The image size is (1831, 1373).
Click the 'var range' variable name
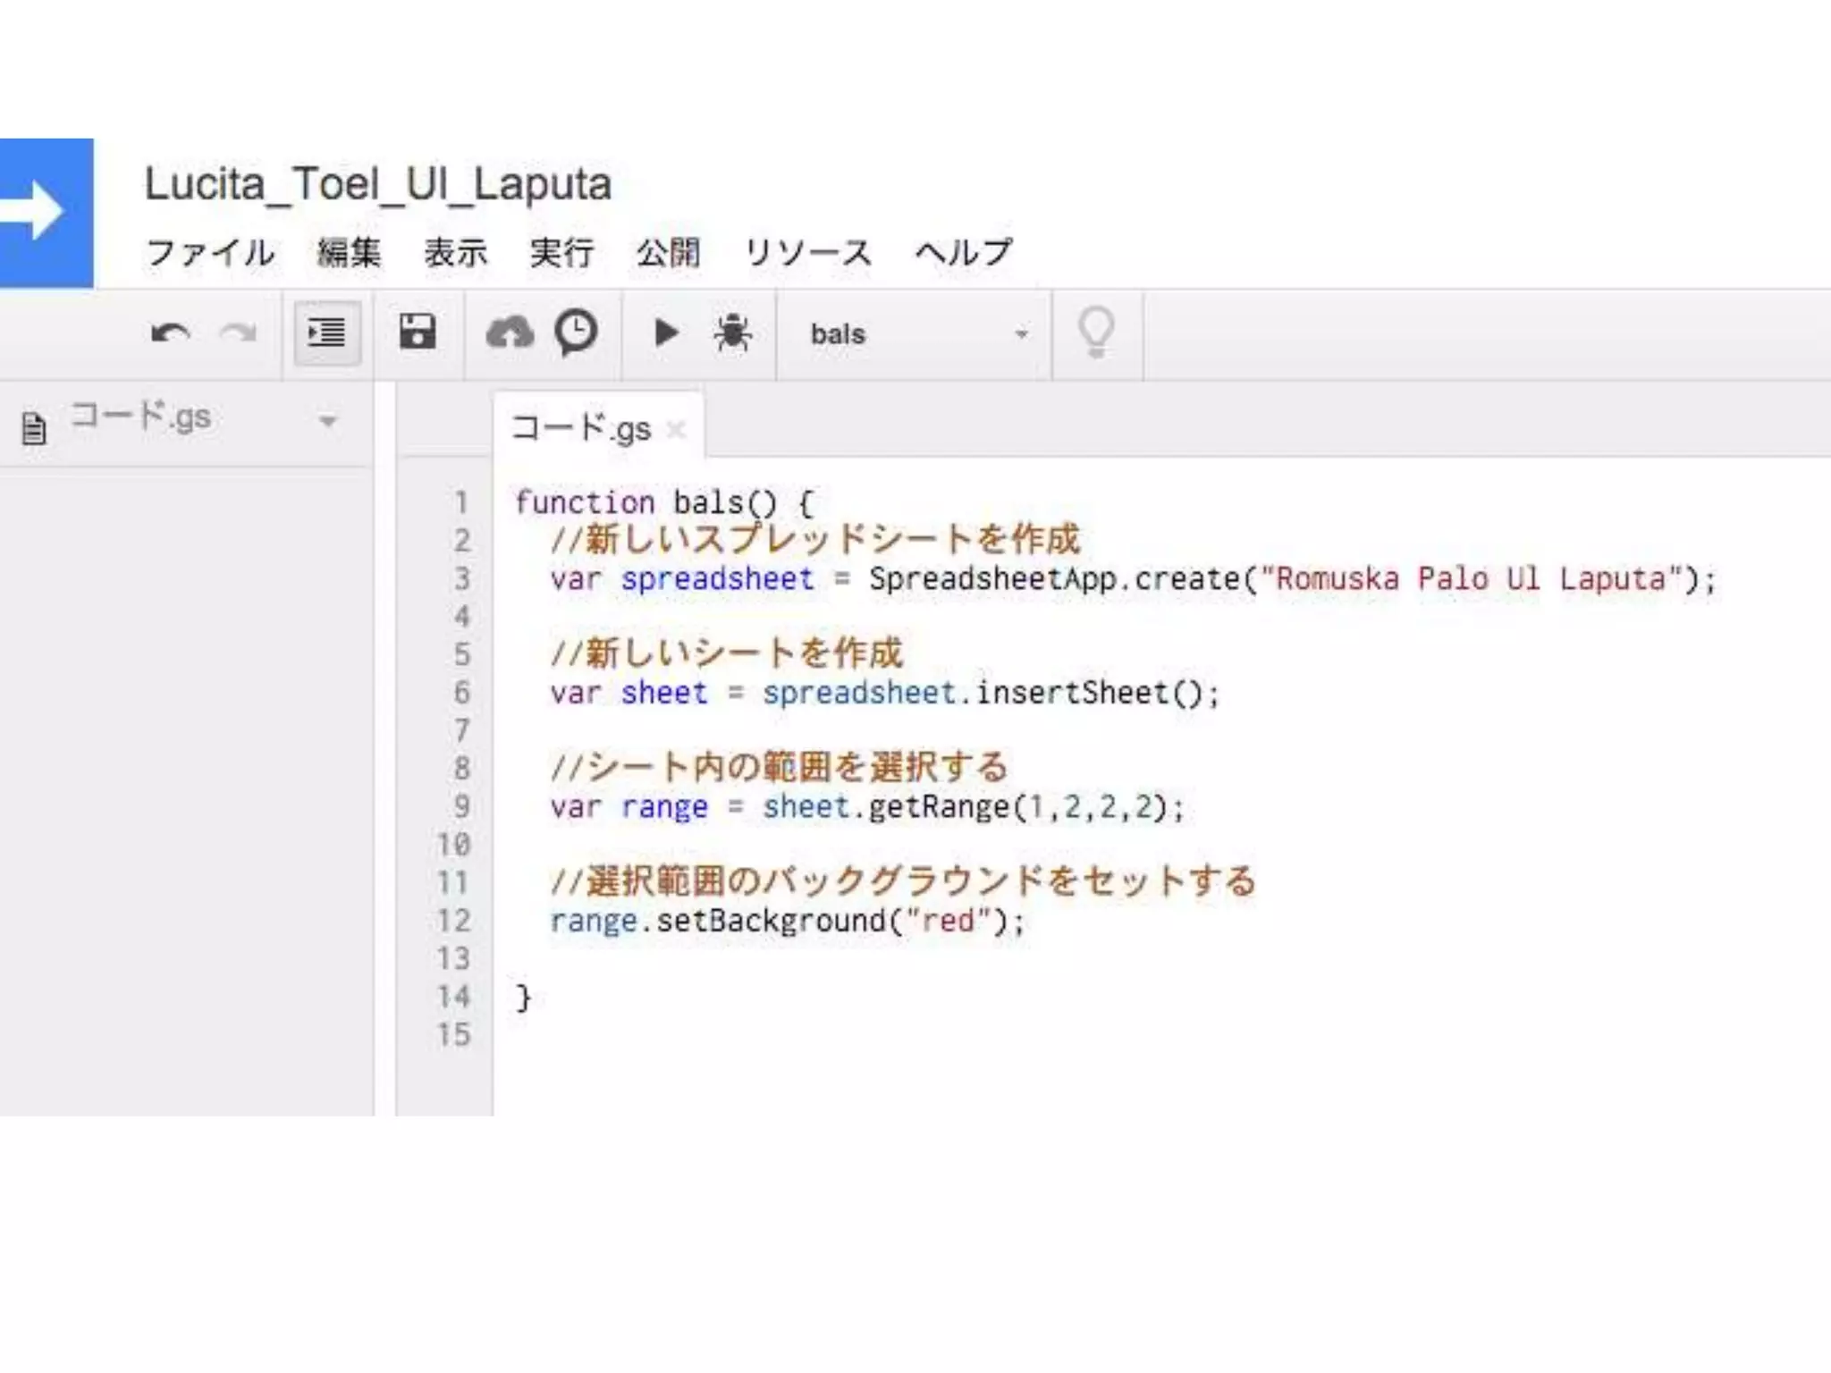pos(664,808)
